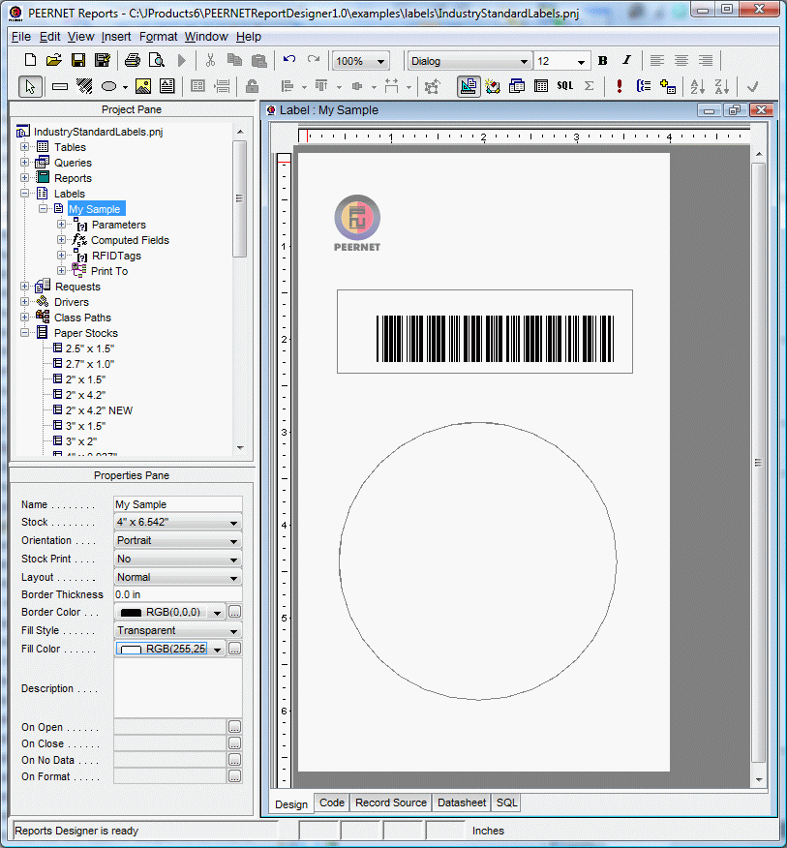Open the Orientation Portrait dropdown
The width and height of the screenshot is (787, 848).
[x=233, y=541]
